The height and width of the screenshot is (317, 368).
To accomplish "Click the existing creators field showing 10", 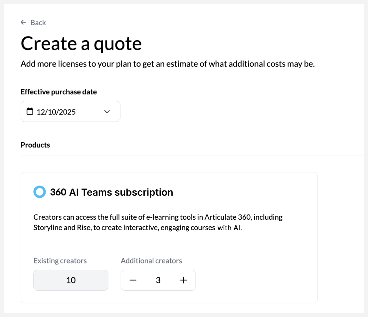I will 71,280.
